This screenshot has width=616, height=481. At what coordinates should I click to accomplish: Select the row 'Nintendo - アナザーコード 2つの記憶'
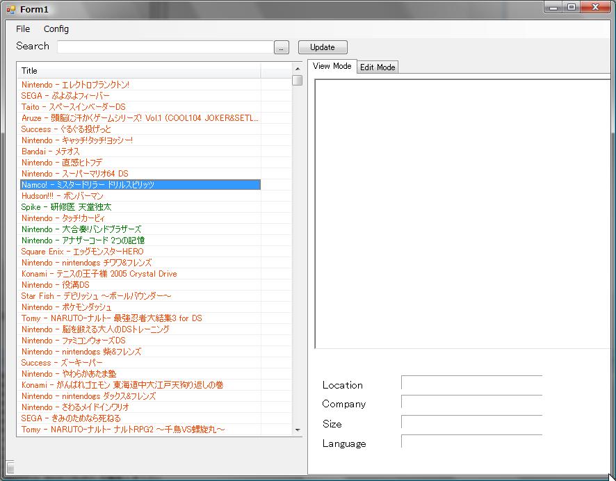point(140,241)
